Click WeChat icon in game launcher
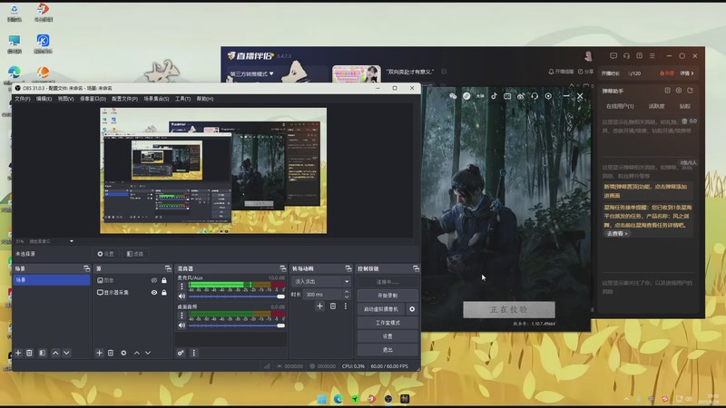The width and height of the screenshot is (726, 408). (x=453, y=96)
